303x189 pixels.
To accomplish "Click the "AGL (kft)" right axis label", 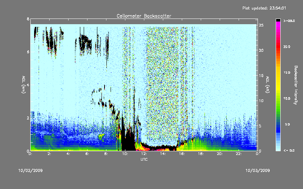I will (267, 85).
